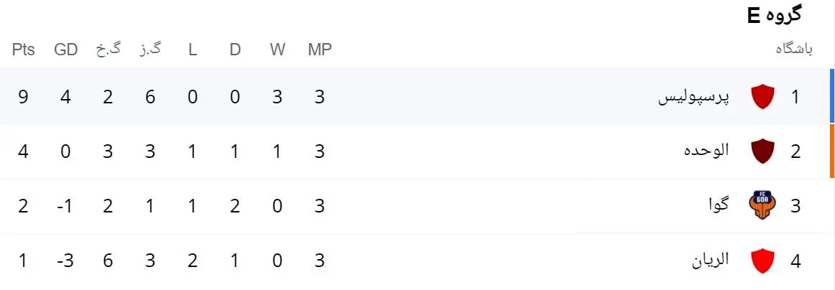The height and width of the screenshot is (290, 835).
Task: Click the D column header
Action: 235,50
